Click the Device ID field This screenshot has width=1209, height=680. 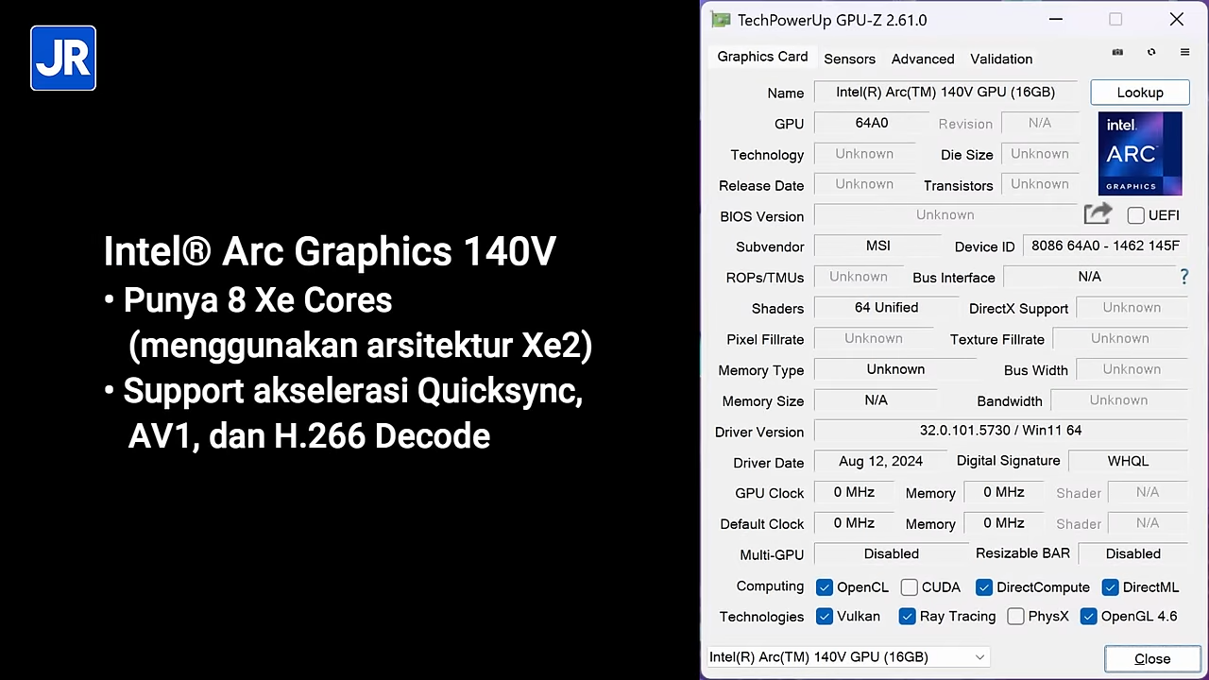[x=1105, y=246]
